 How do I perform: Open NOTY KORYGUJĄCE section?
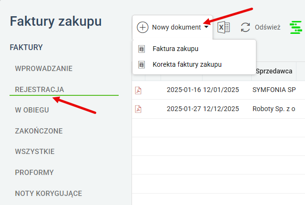(49, 194)
